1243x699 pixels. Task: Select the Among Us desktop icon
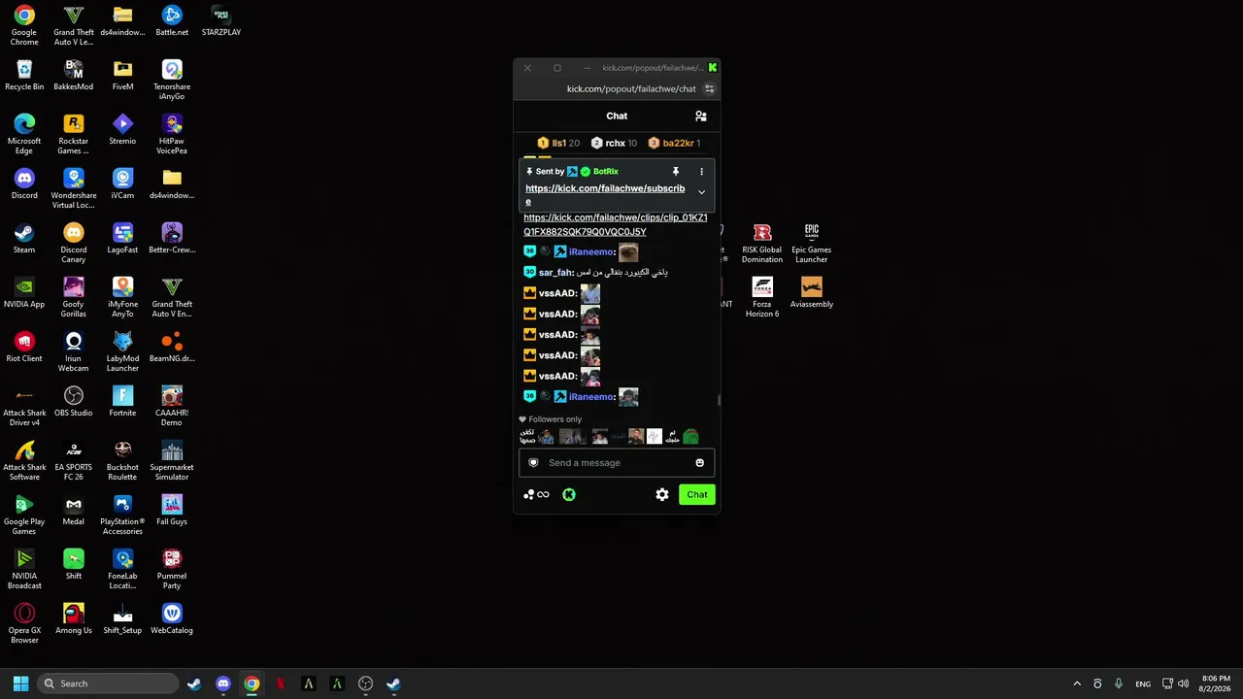pos(74,619)
